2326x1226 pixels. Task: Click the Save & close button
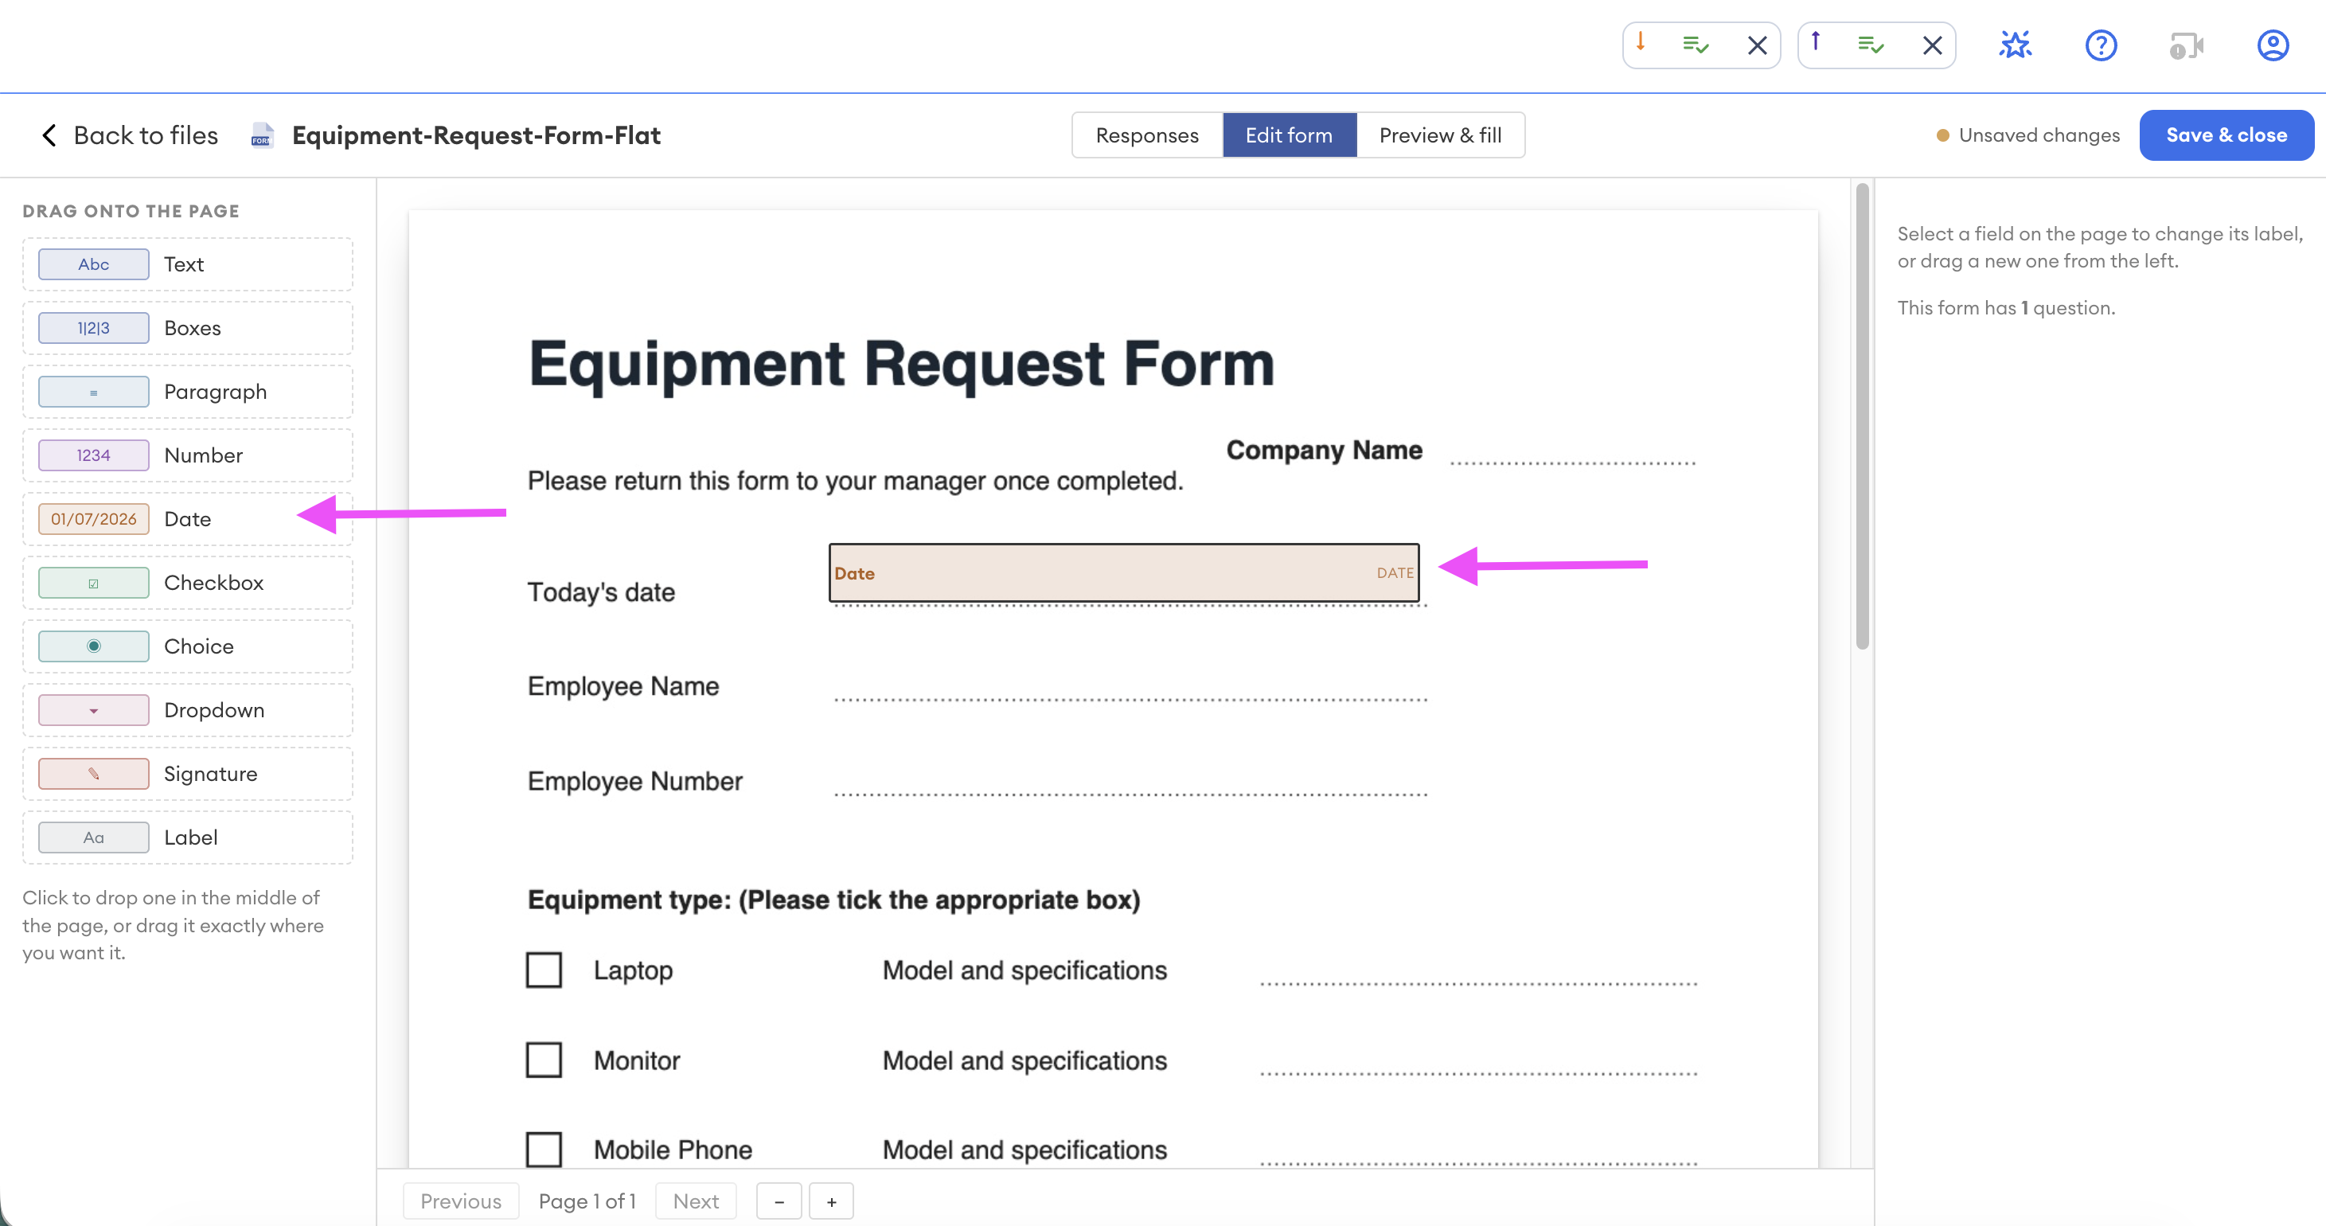click(x=2226, y=135)
